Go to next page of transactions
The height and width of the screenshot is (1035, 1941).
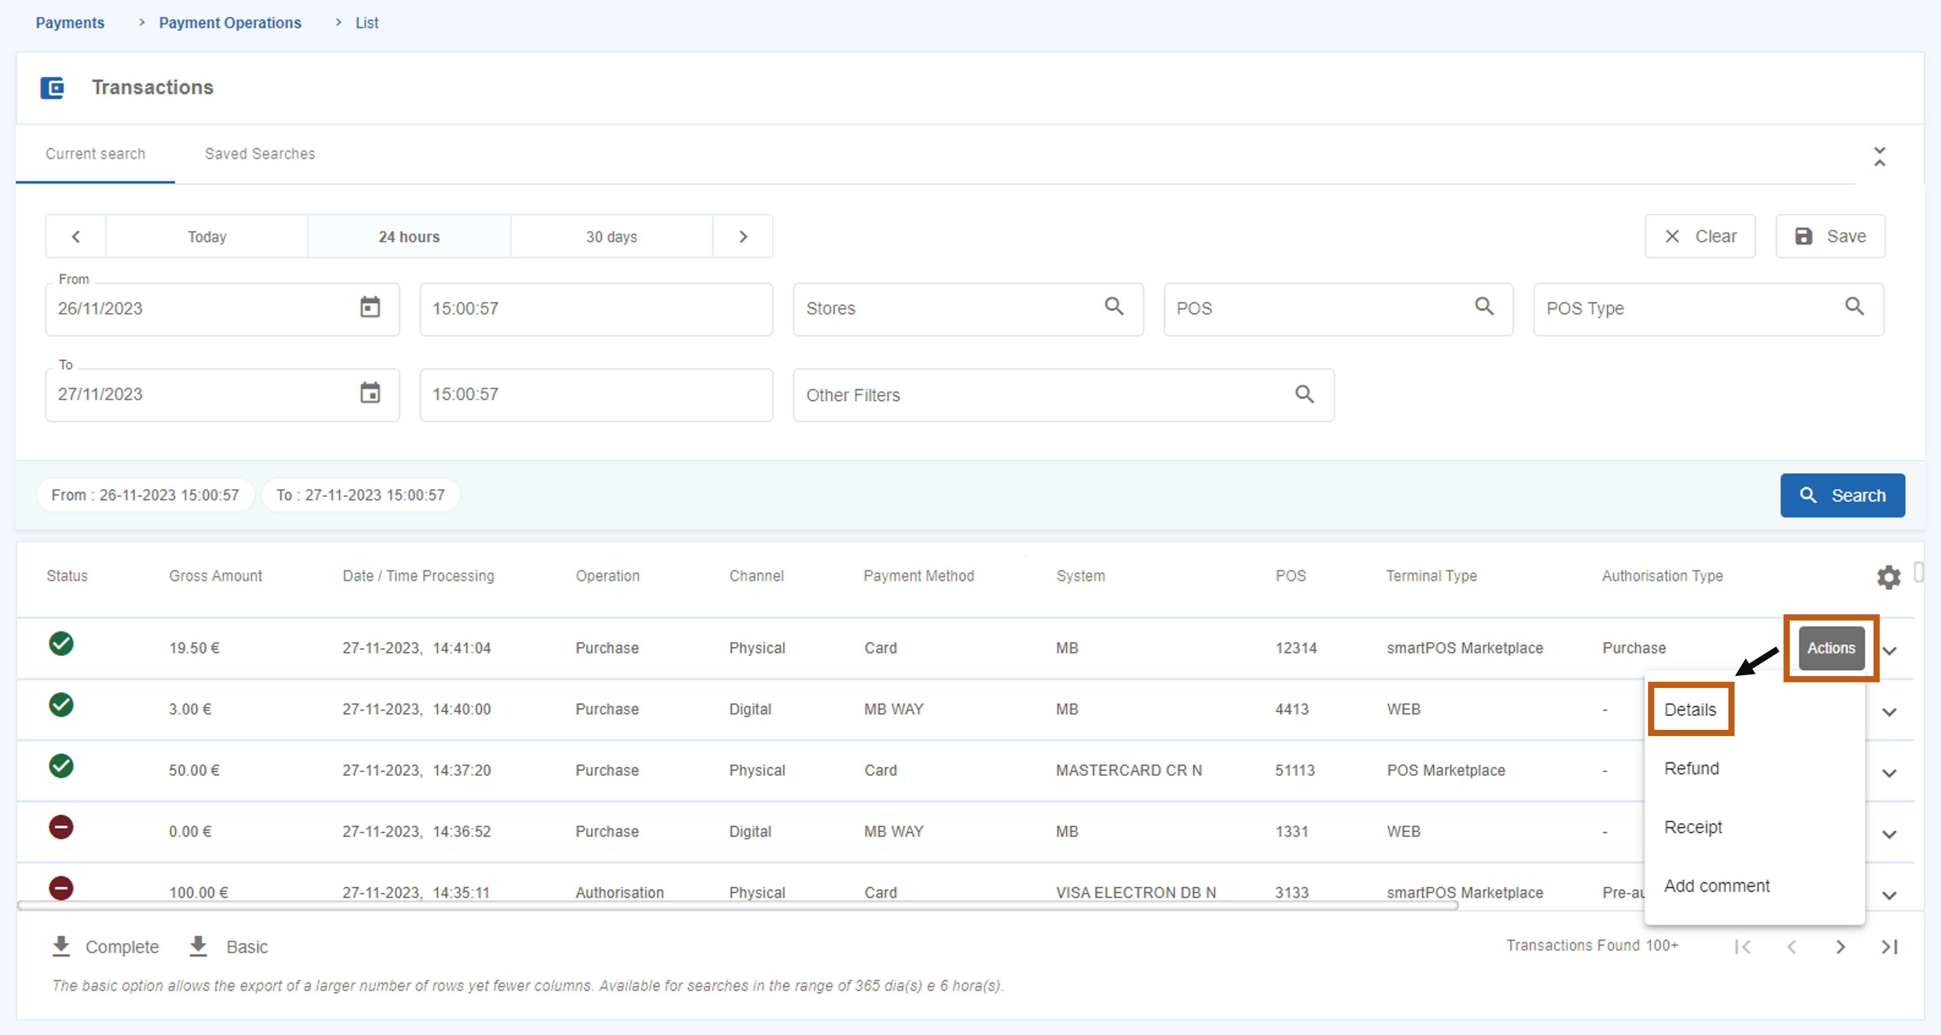1840,947
